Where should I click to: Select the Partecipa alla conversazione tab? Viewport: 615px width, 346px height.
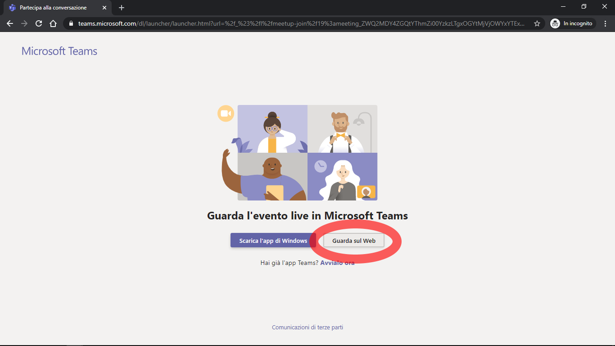coord(53,8)
